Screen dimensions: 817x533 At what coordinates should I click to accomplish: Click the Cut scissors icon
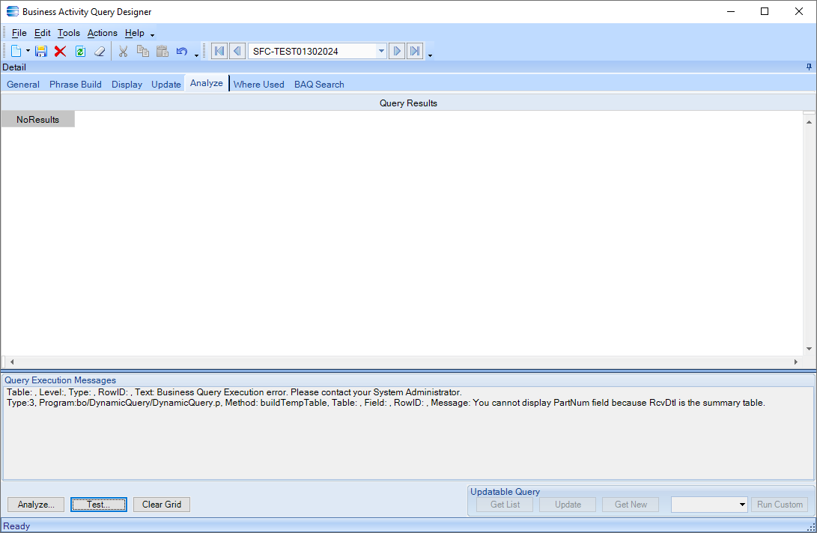tap(123, 51)
